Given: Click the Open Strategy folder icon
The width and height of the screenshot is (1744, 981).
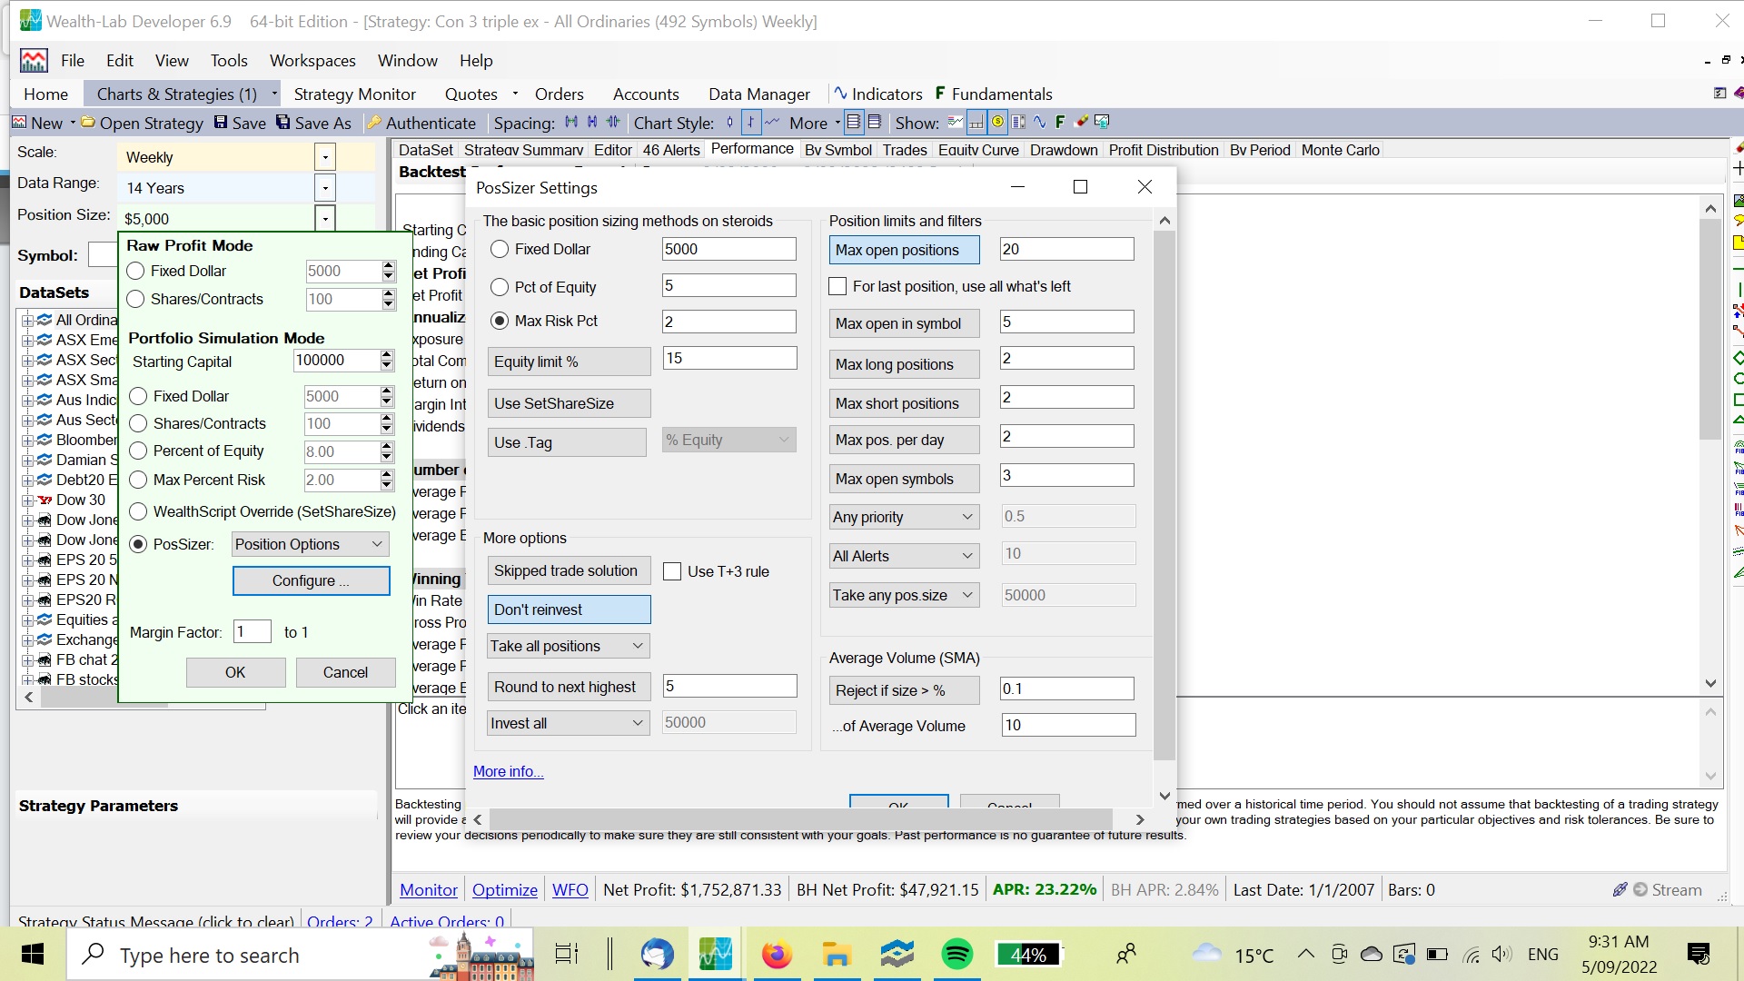Looking at the screenshot, I should [88, 123].
